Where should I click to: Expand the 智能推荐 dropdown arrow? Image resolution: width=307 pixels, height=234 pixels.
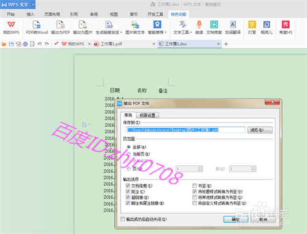point(165,32)
